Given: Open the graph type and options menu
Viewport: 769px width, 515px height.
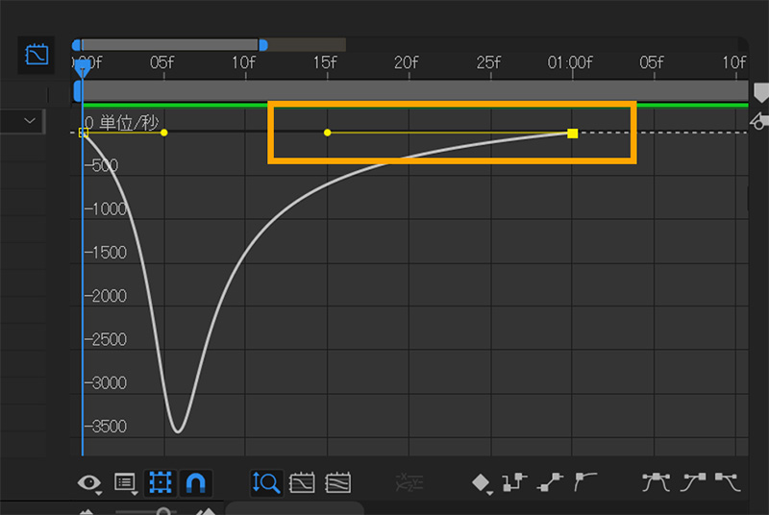Looking at the screenshot, I should (125, 482).
